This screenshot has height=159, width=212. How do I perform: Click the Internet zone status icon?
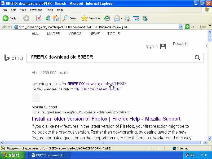[x=174, y=148]
